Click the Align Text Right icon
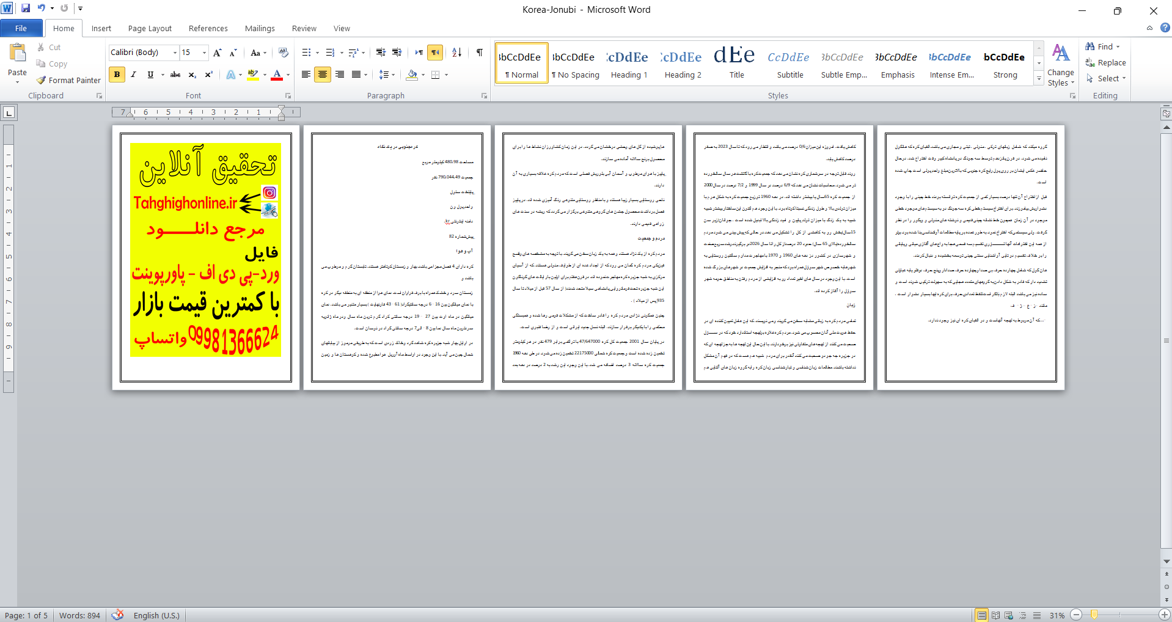The height and width of the screenshot is (622, 1172). (x=339, y=75)
